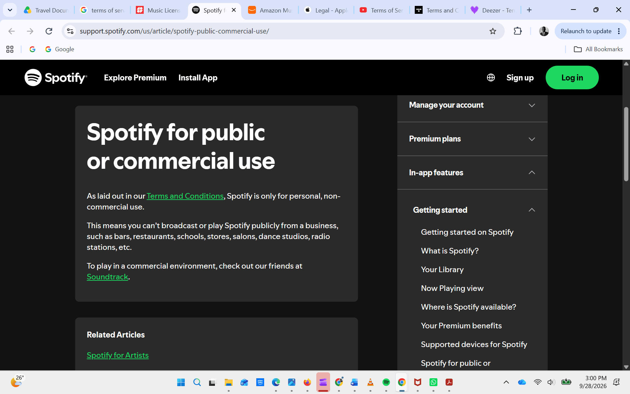Launch Spotify app from taskbar
This screenshot has width=630, height=394.
386,382
